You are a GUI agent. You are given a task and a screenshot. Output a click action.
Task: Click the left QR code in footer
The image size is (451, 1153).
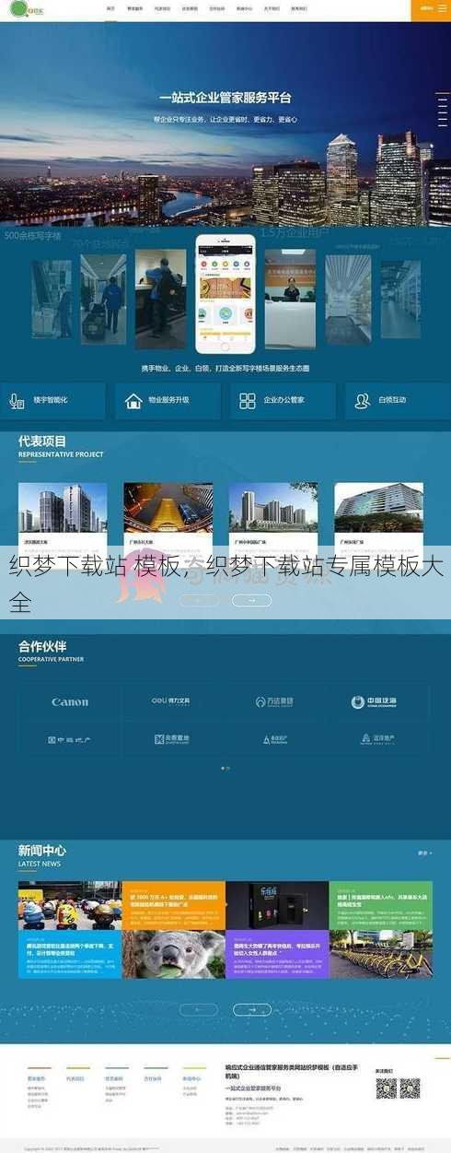pyautogui.click(x=387, y=1088)
